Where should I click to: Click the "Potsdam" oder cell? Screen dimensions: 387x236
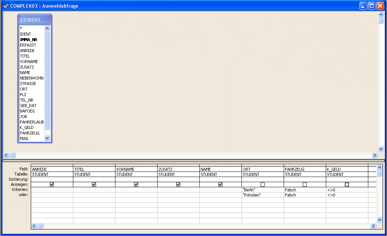263,195
